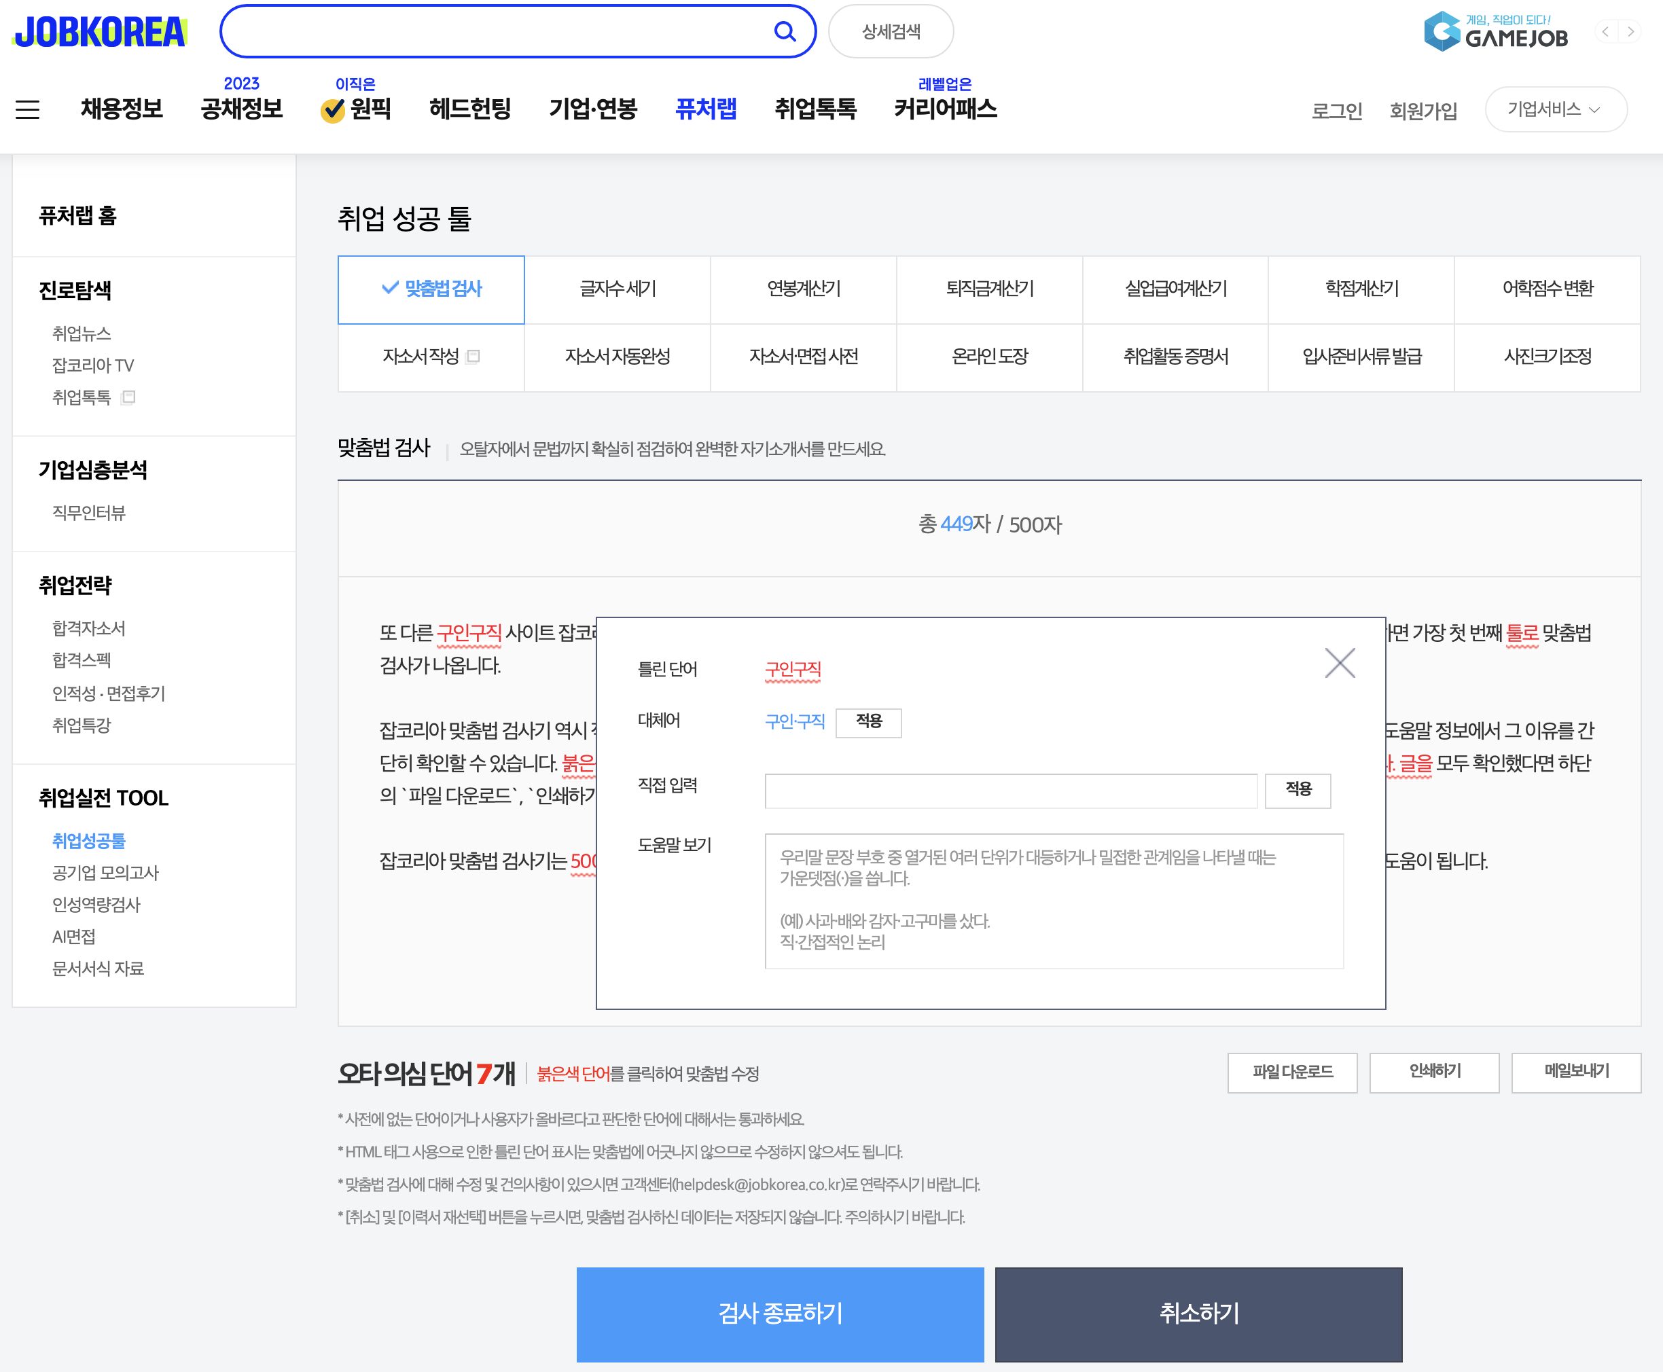Open 문서서식 자료 in sidebar
1663x1372 pixels.
pos(98,969)
